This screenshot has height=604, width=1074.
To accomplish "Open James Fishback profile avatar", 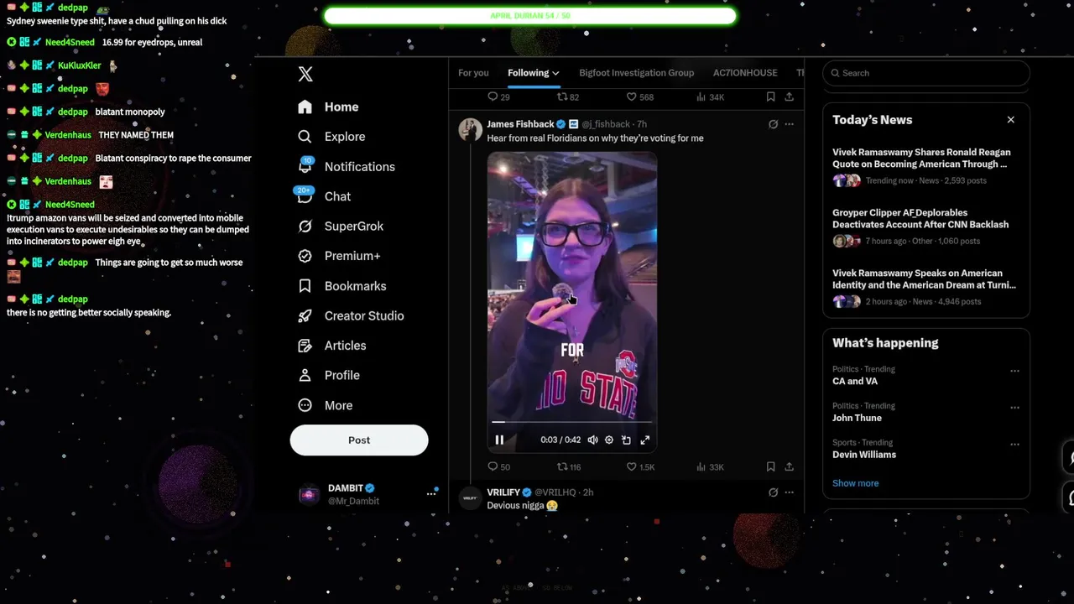I will point(470,129).
